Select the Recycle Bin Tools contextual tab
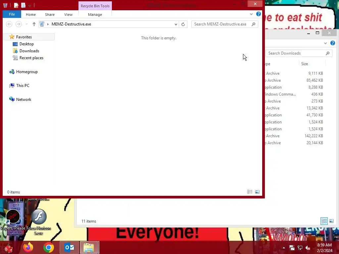Image resolution: width=339 pixels, height=254 pixels. tap(95, 6)
